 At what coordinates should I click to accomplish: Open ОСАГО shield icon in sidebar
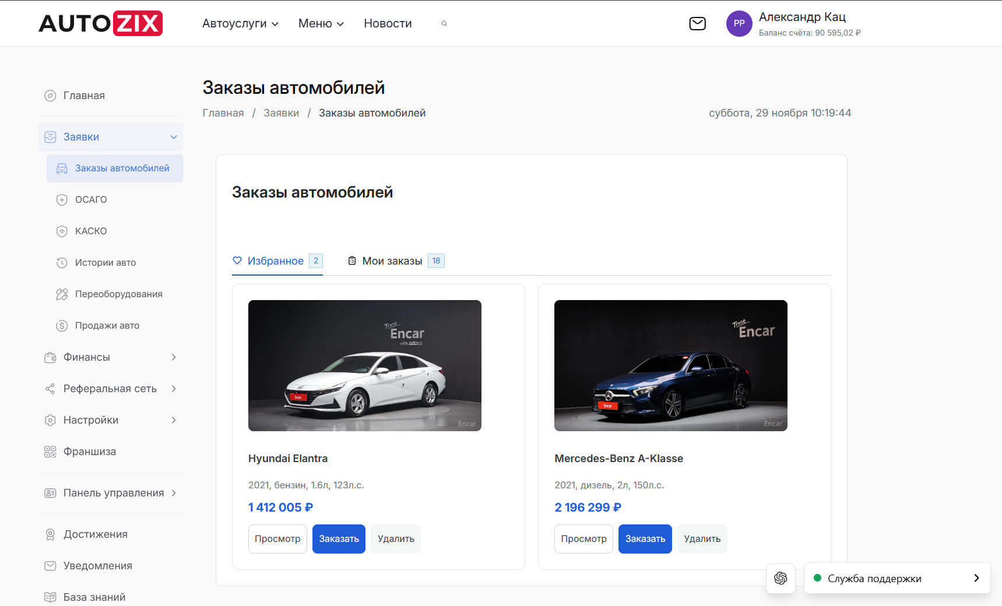click(x=62, y=200)
